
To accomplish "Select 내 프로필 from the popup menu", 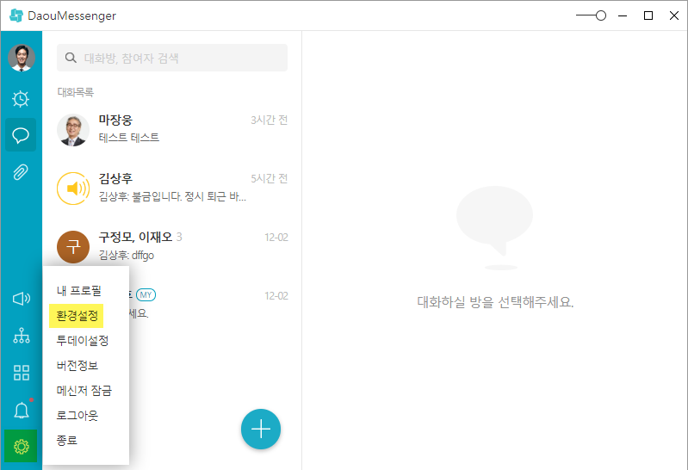I will click(78, 291).
